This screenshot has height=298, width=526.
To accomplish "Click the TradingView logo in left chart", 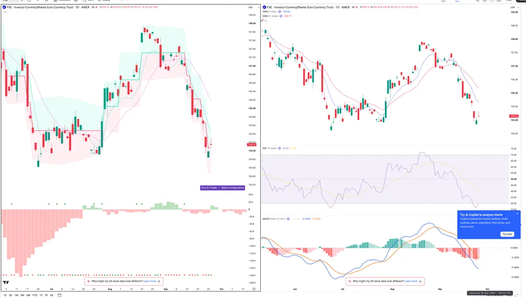I will coord(6,283).
